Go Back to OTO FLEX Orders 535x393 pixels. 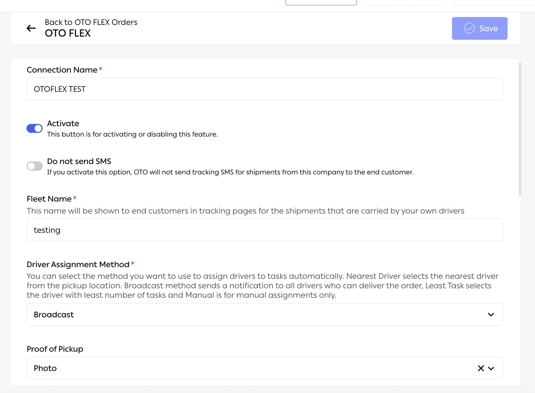(91, 22)
